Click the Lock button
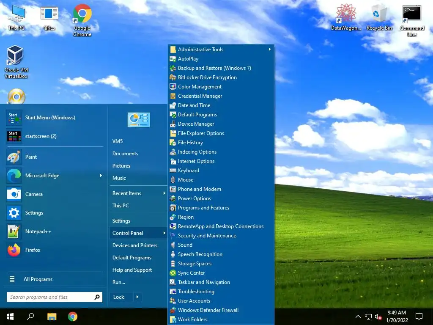 pos(121,297)
